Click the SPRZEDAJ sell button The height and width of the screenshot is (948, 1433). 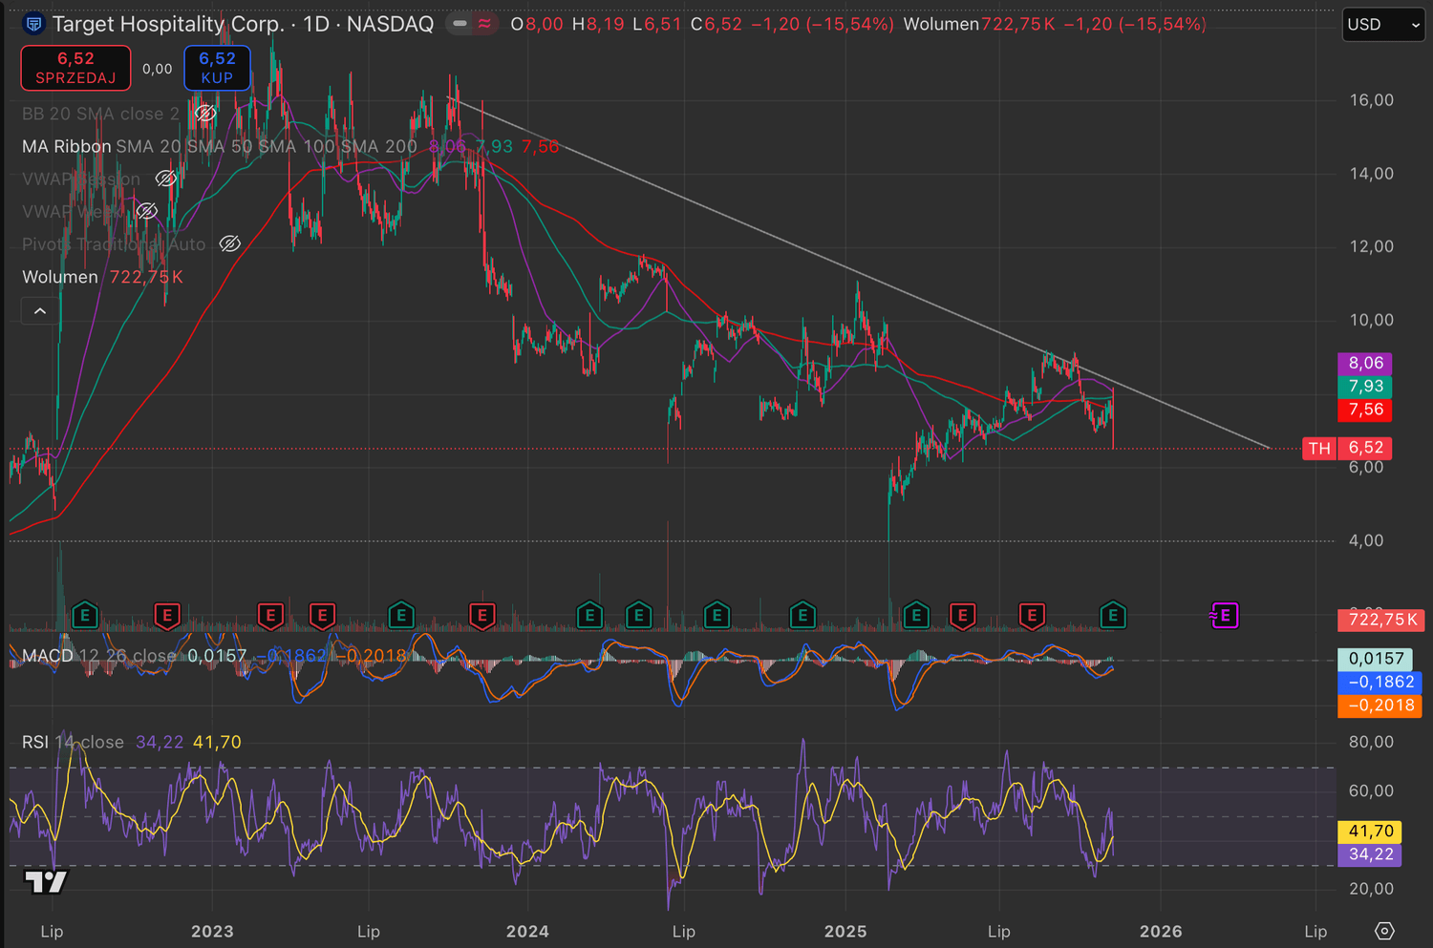[x=75, y=68]
